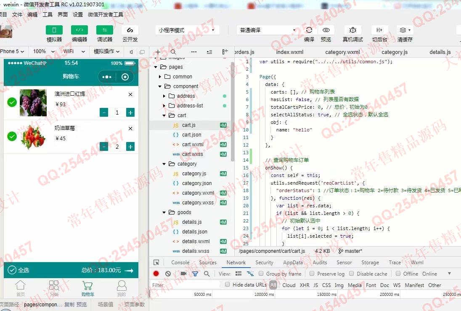
Task: Open the Phone 5 device dropdown
Action: (x=12, y=51)
